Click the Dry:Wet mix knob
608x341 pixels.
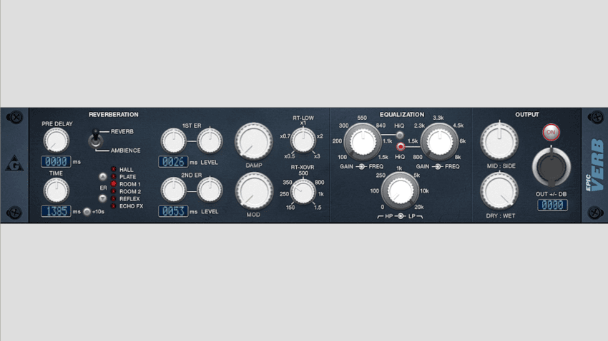[x=499, y=191]
